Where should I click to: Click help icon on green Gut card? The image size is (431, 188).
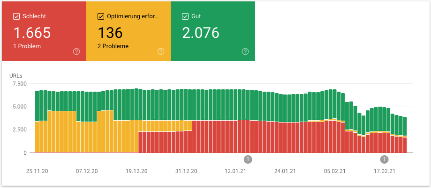point(245,51)
